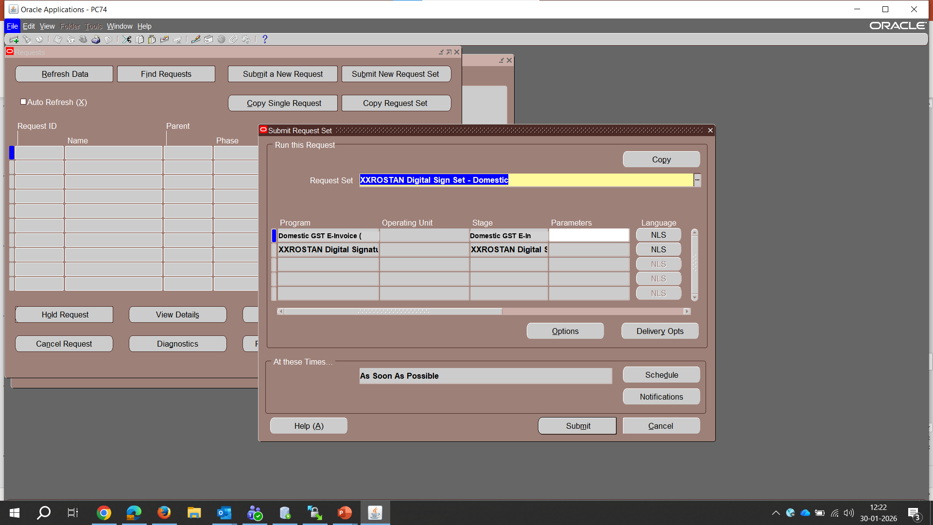Open Firefox from the taskbar
Screen dimensions: 933x525
(164, 513)
